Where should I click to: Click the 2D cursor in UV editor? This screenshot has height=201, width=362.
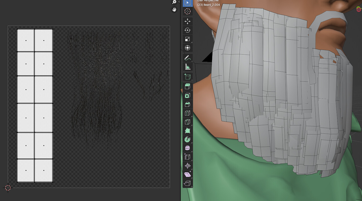click(x=8, y=188)
